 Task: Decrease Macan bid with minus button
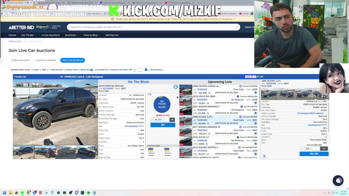click(x=166, y=120)
